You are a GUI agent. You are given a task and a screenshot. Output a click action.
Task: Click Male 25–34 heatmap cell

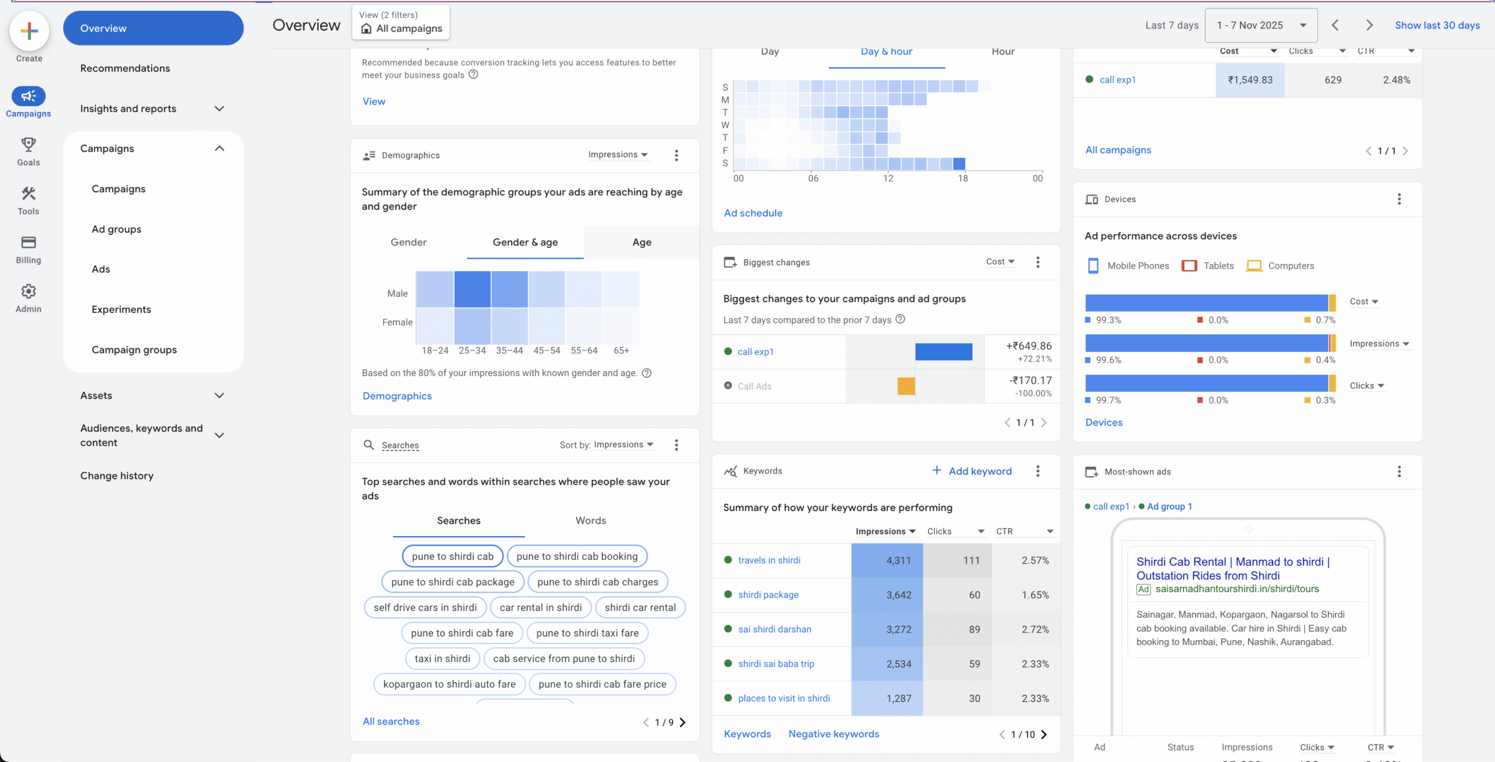472,289
